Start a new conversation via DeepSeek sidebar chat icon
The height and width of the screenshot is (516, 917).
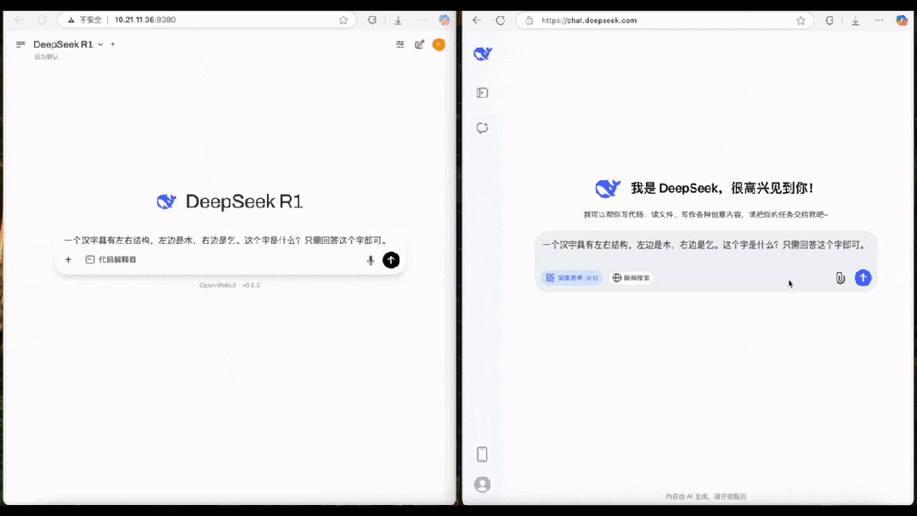click(x=483, y=128)
